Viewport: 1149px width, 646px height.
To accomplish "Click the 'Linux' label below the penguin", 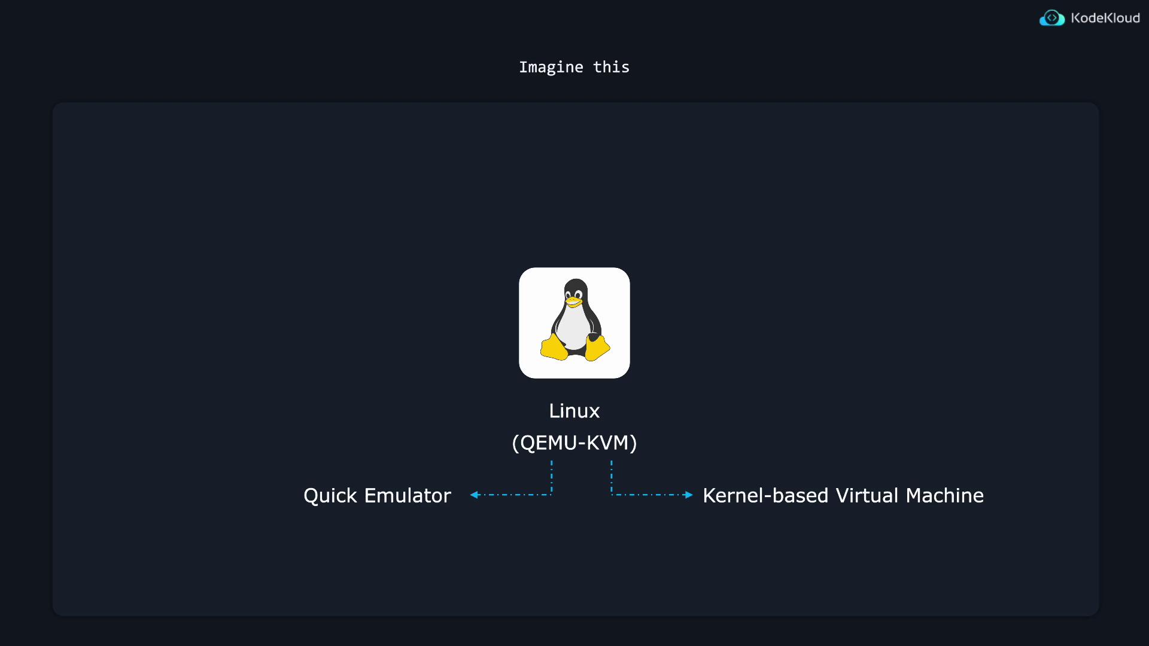I will [x=574, y=411].
